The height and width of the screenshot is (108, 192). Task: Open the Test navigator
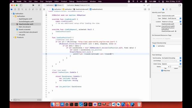(29, 9)
